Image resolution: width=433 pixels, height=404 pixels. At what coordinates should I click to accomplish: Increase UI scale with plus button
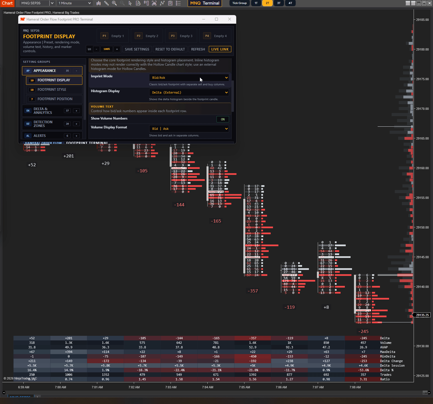[117, 49]
